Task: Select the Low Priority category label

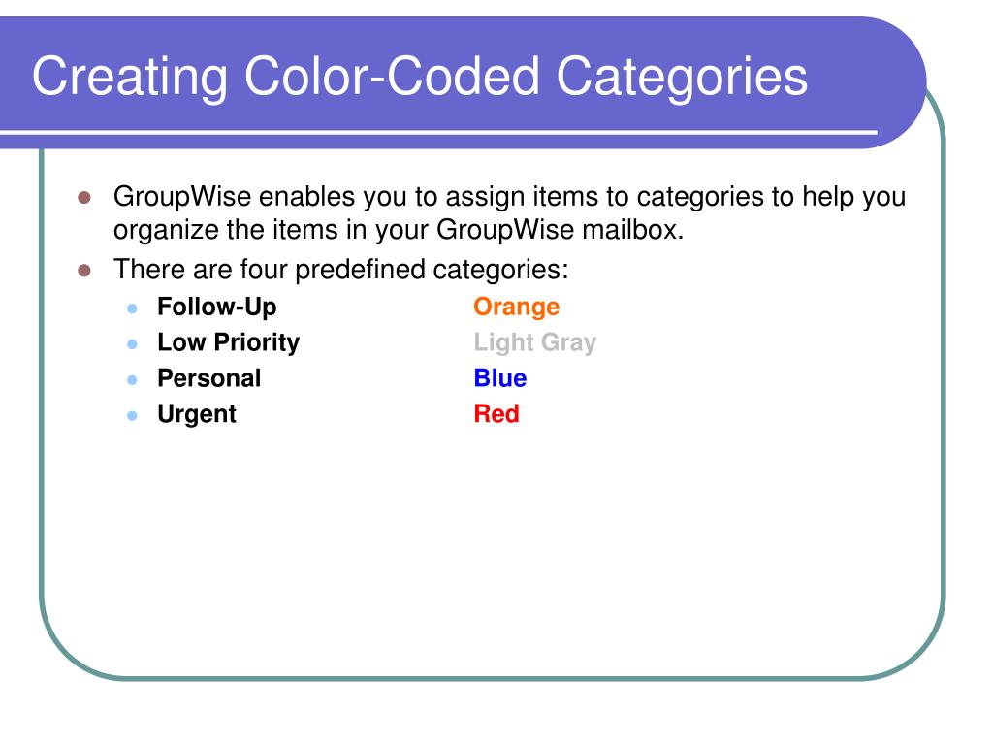Action: click(x=229, y=342)
